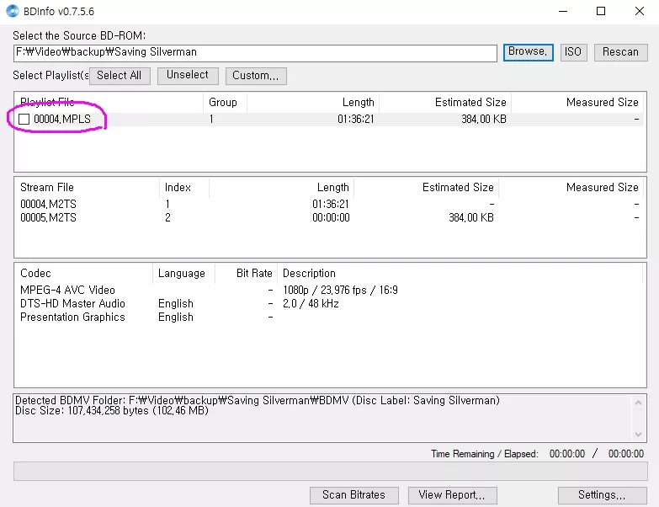Screen dimensions: 659x507
Task: Maximize the BDInfo window
Action: (x=601, y=11)
